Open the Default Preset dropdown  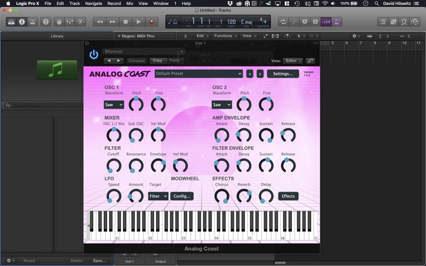[x=199, y=73]
